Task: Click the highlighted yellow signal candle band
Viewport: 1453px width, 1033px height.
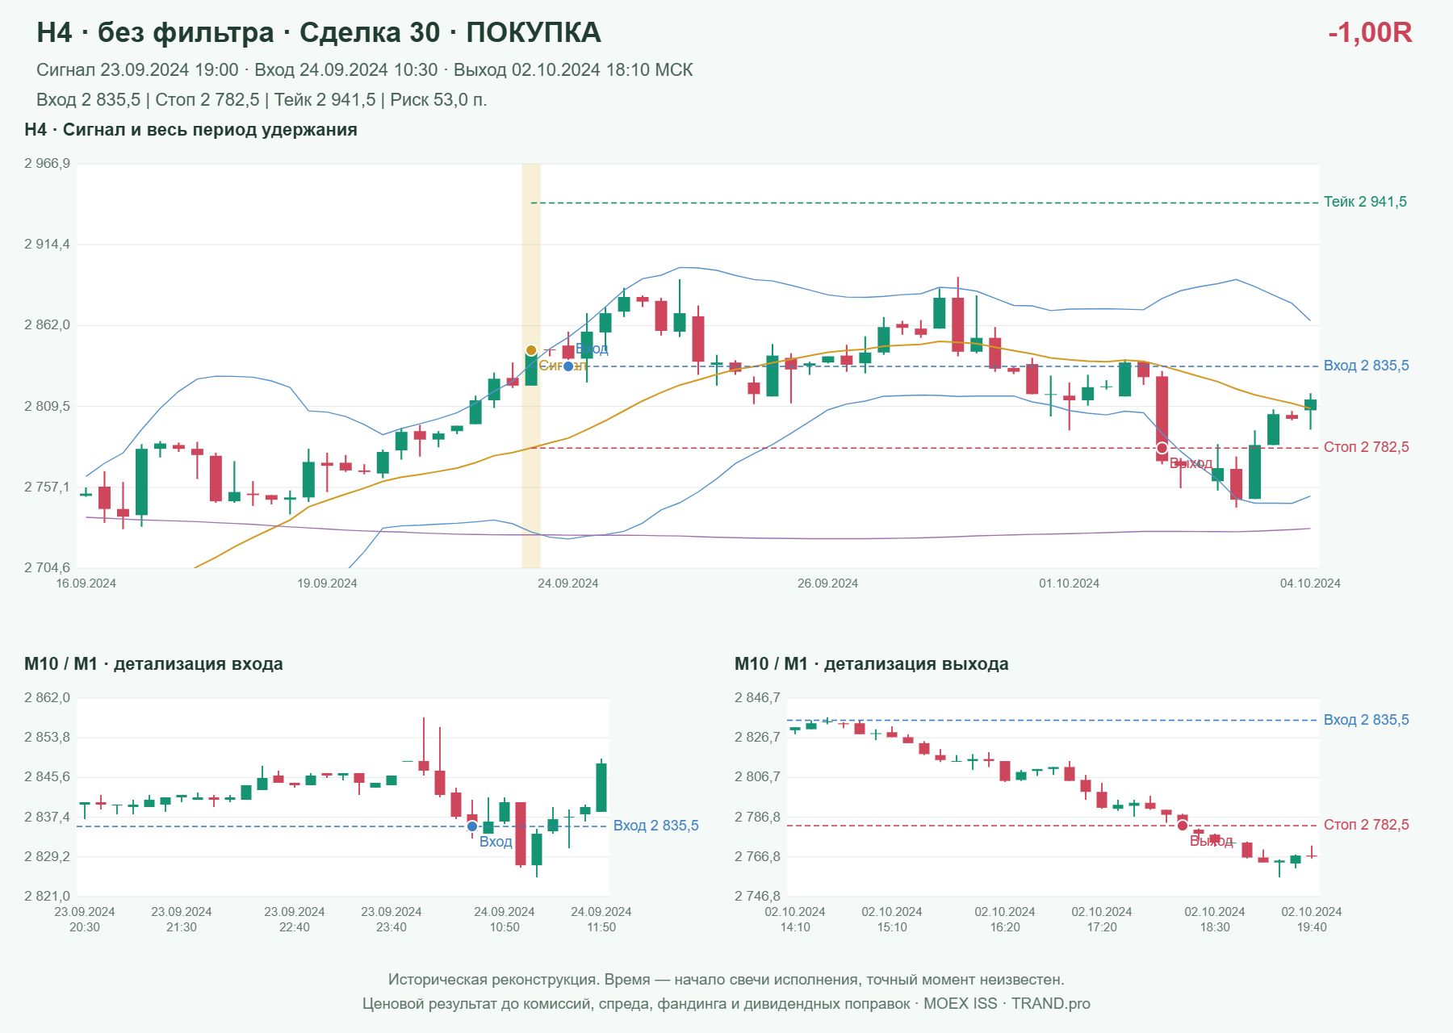Action: [531, 366]
